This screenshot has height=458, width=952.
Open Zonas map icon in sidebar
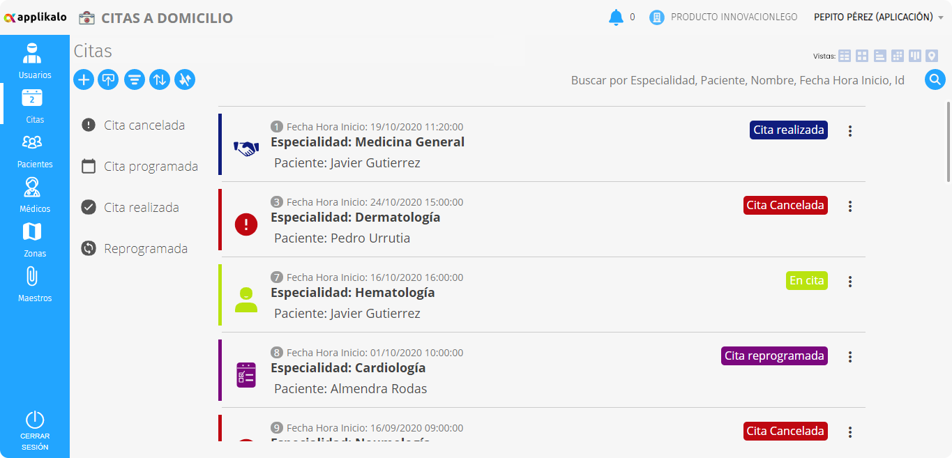(x=35, y=240)
